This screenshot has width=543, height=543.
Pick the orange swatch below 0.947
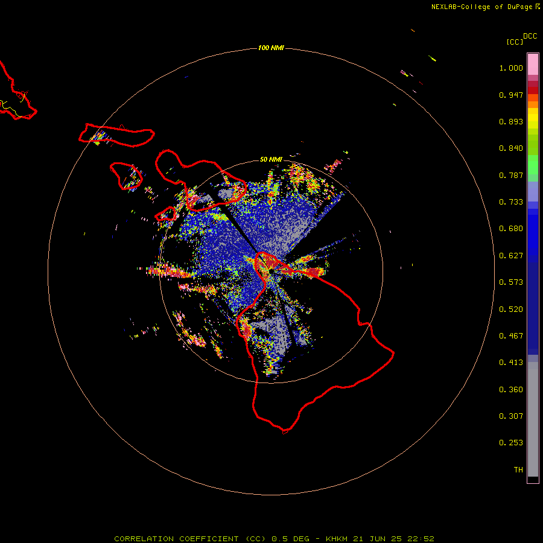(x=533, y=104)
